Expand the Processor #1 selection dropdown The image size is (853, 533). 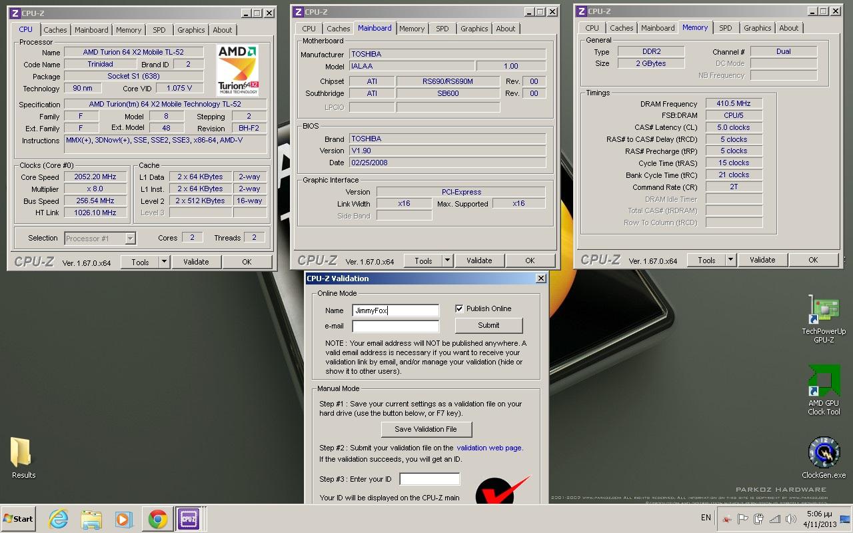click(x=130, y=238)
